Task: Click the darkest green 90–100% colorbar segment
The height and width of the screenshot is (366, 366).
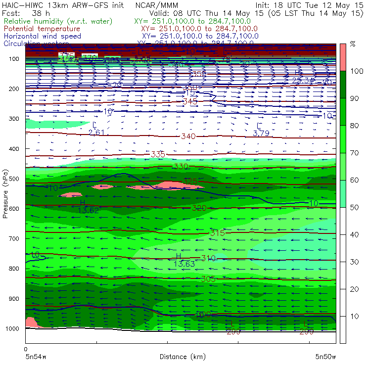Action: click(343, 85)
